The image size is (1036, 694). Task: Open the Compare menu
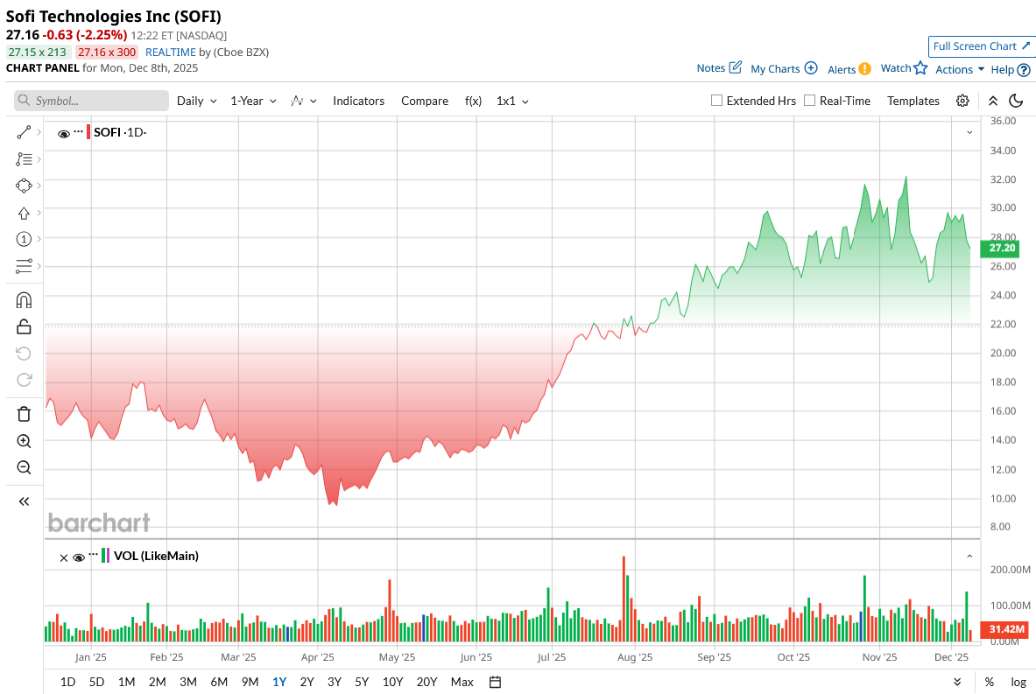coord(425,101)
